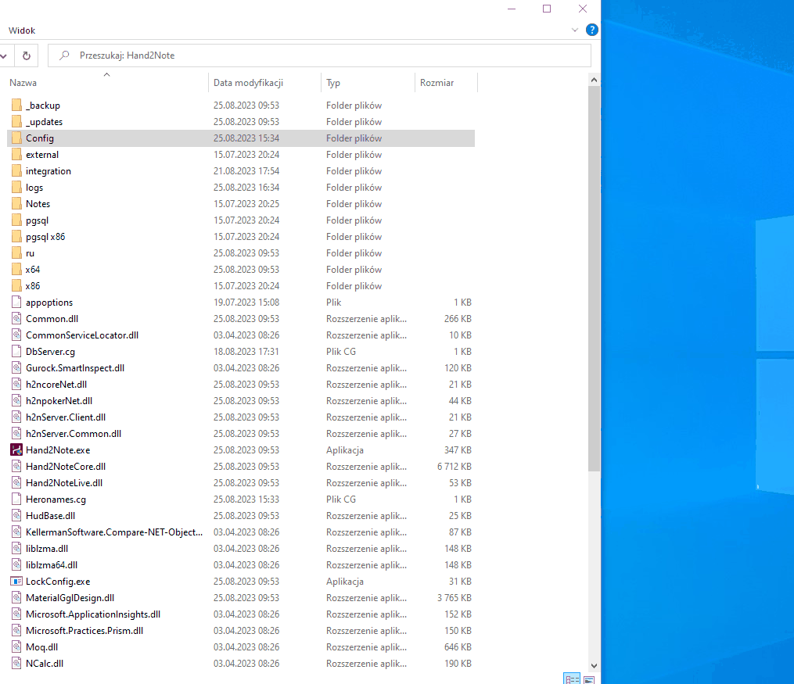
Task: Select liblzma.dll file name
Action: tap(47, 549)
